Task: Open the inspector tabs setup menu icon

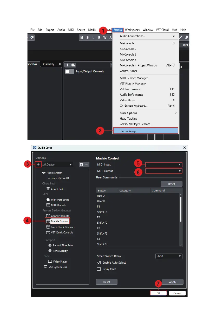Action: 60,64
